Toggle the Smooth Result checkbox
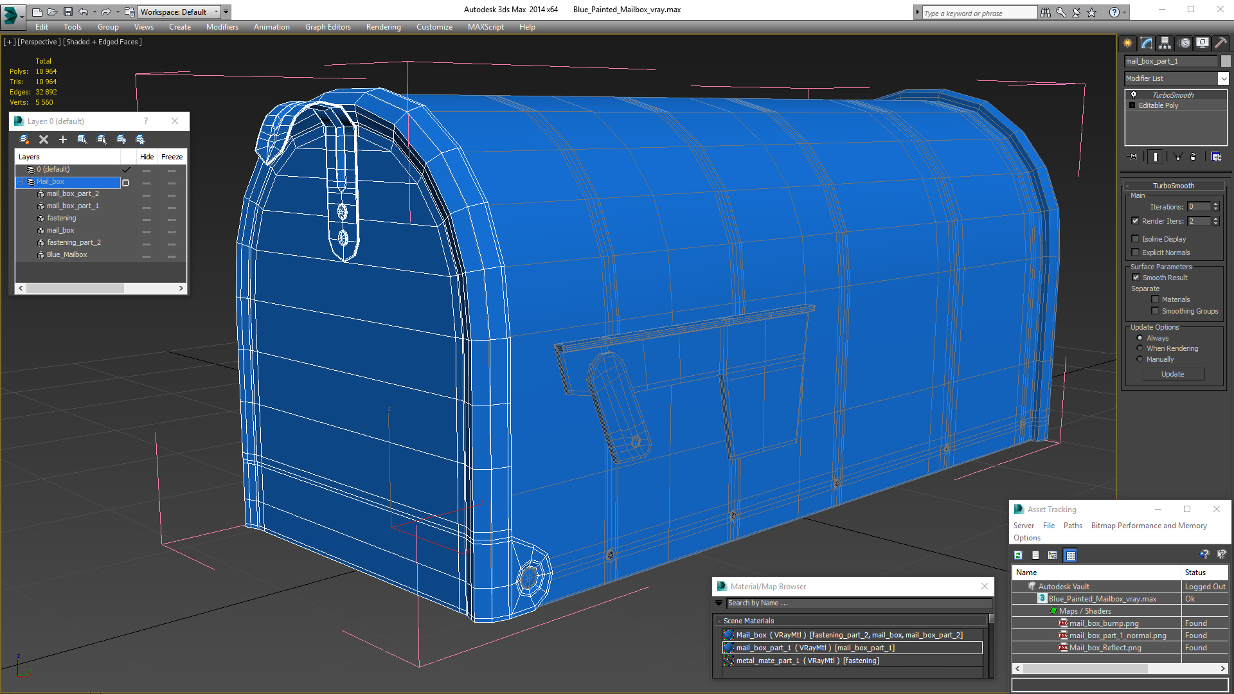The width and height of the screenshot is (1234, 694). click(x=1136, y=277)
